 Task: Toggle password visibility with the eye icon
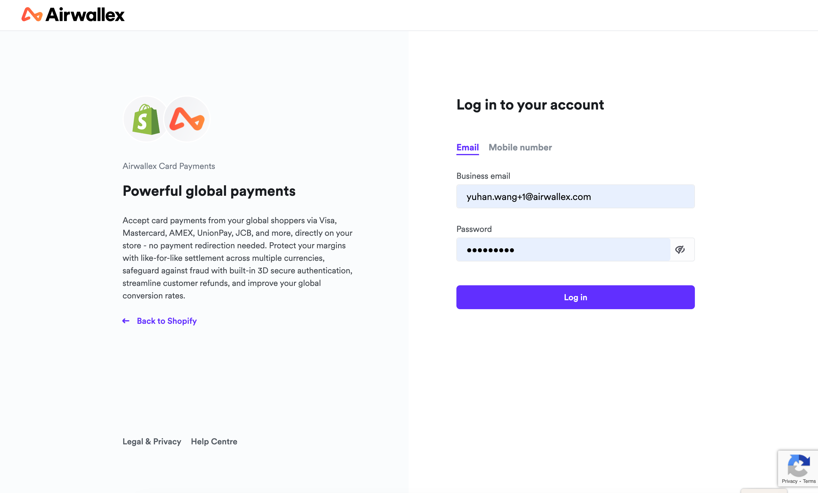[x=681, y=249]
